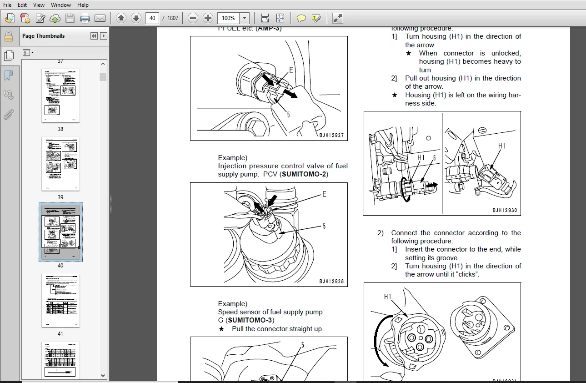Click thumbnail label 41

click(x=60, y=334)
